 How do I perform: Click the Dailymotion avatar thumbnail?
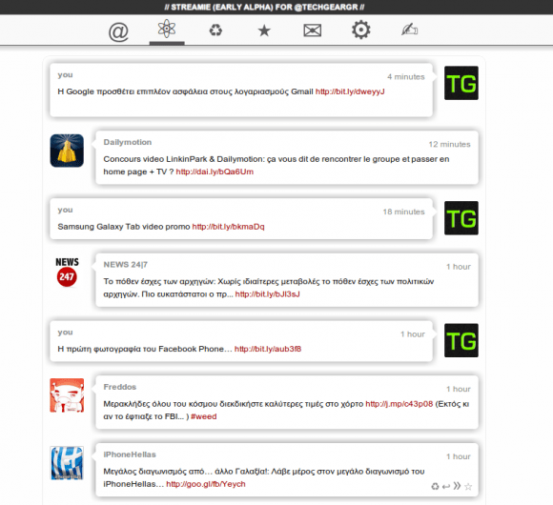point(67,151)
